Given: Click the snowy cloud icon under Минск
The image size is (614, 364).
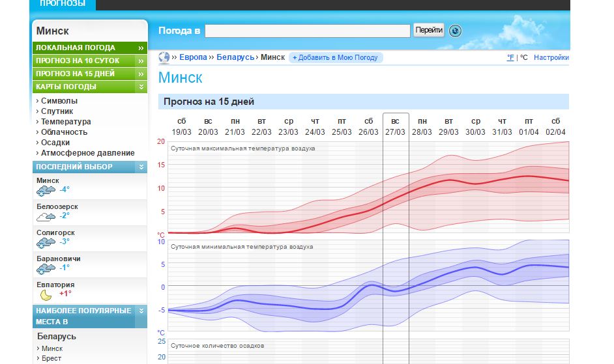Looking at the screenshot, I should (x=45, y=190).
